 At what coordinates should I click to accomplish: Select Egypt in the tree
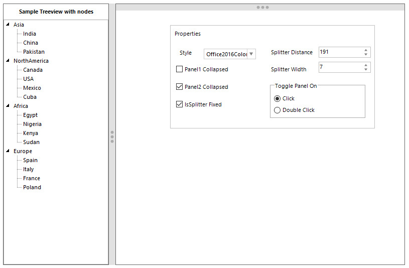[x=31, y=115]
